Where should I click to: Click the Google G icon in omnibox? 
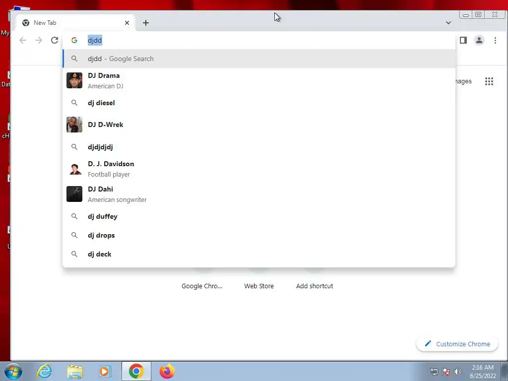coord(74,40)
